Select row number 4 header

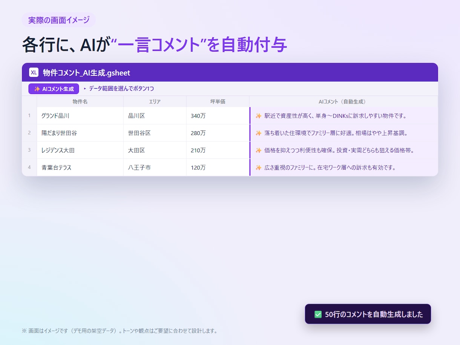pyautogui.click(x=29, y=167)
